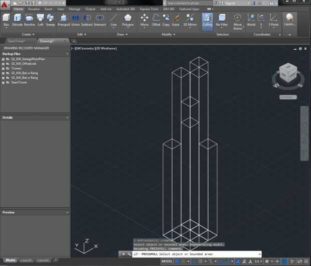311x266 pixels.
Task: Select the Extrude tool
Action: (x=18, y=20)
